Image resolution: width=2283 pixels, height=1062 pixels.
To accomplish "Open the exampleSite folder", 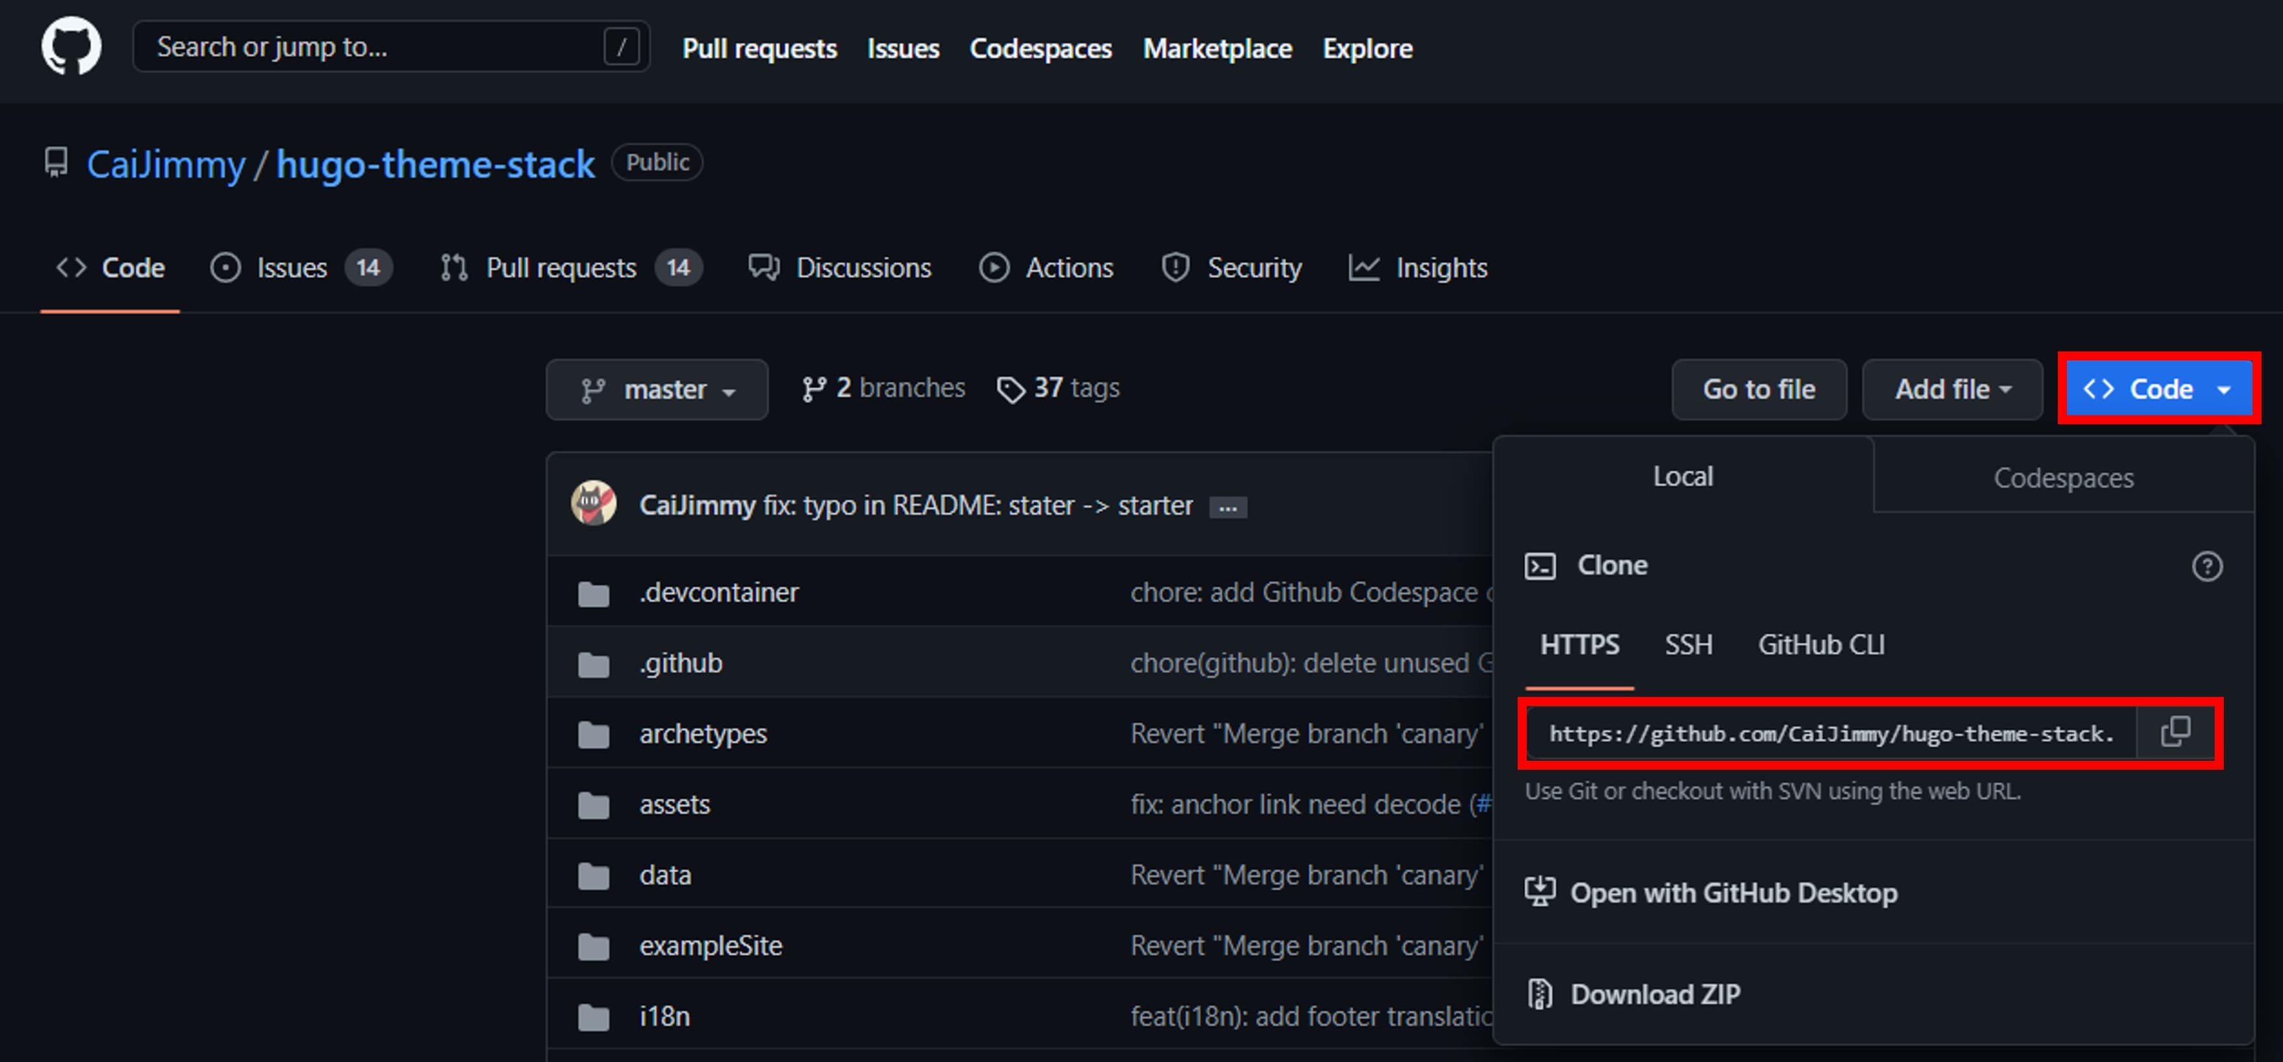I will [x=711, y=946].
